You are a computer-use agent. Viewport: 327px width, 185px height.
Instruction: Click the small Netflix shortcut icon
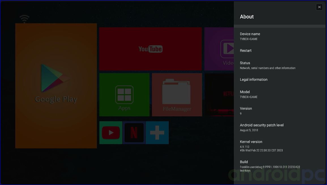(x=134, y=133)
